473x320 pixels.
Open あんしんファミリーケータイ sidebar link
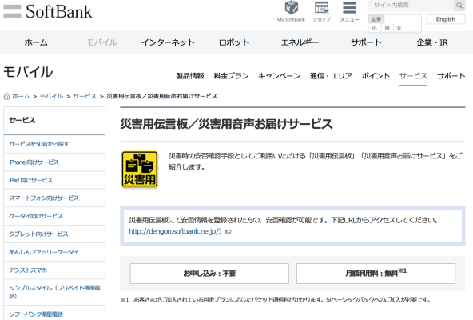[54, 252]
